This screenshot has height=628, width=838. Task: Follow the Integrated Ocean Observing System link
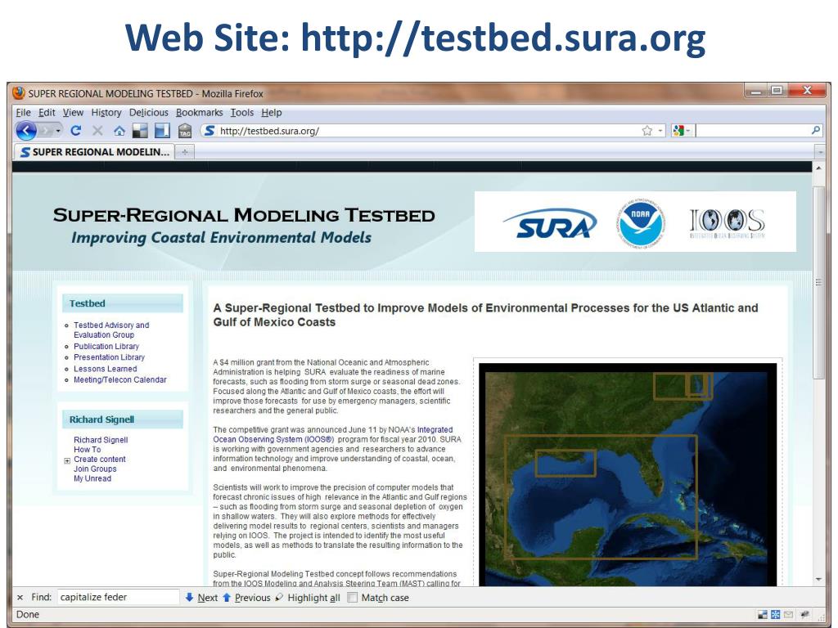tap(332, 434)
